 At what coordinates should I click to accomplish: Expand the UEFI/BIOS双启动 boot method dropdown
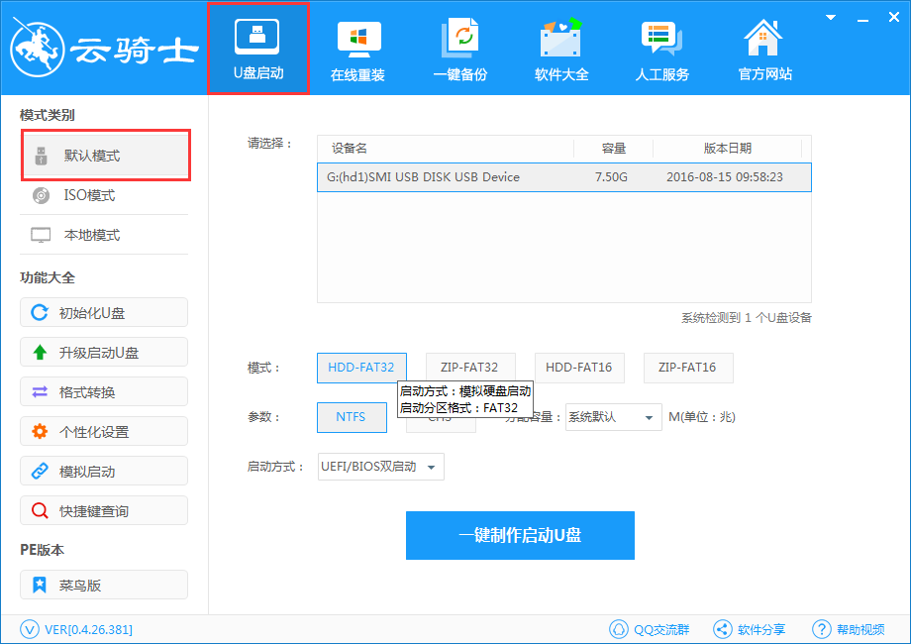pyautogui.click(x=379, y=466)
